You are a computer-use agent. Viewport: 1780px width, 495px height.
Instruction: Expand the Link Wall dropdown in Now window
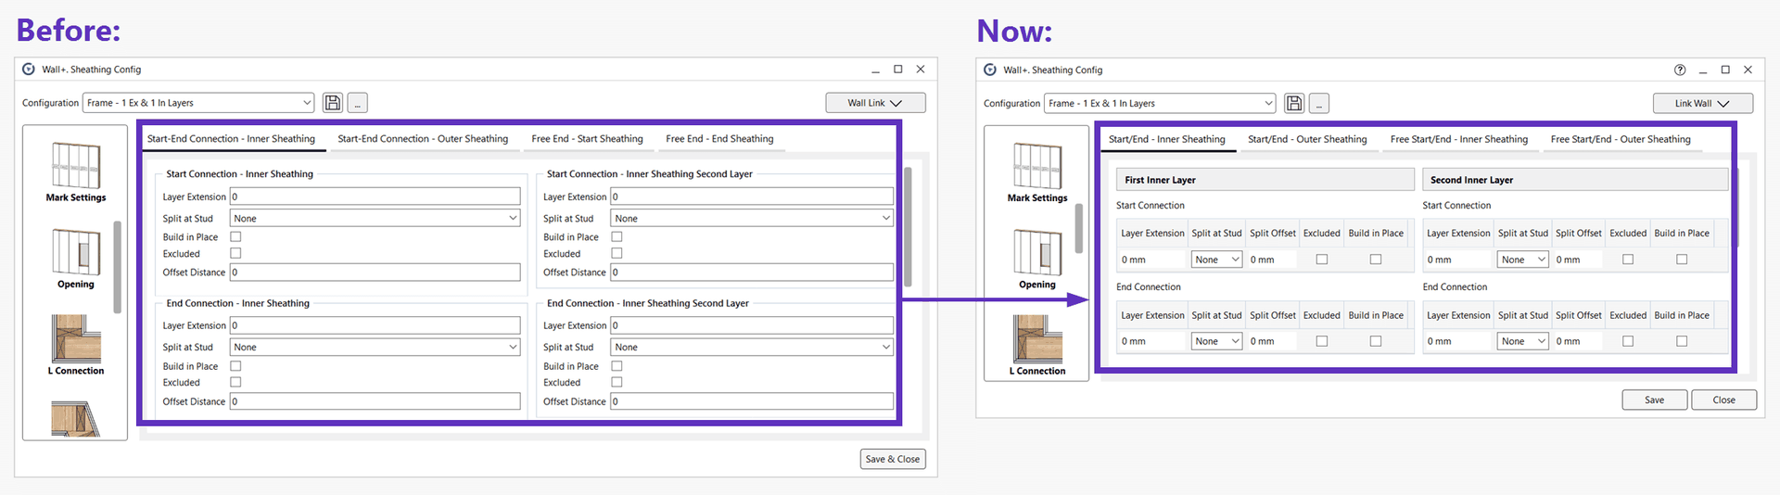(x=1702, y=104)
